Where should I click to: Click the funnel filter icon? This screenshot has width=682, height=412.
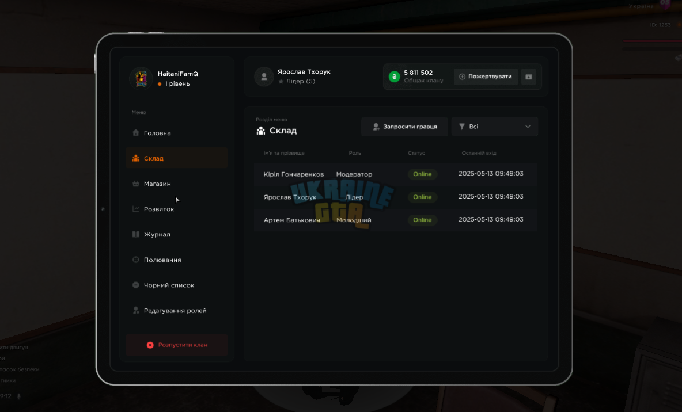462,127
